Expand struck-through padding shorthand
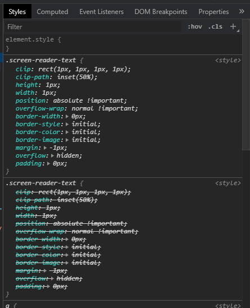This screenshot has width=250, height=308. pos(48,286)
